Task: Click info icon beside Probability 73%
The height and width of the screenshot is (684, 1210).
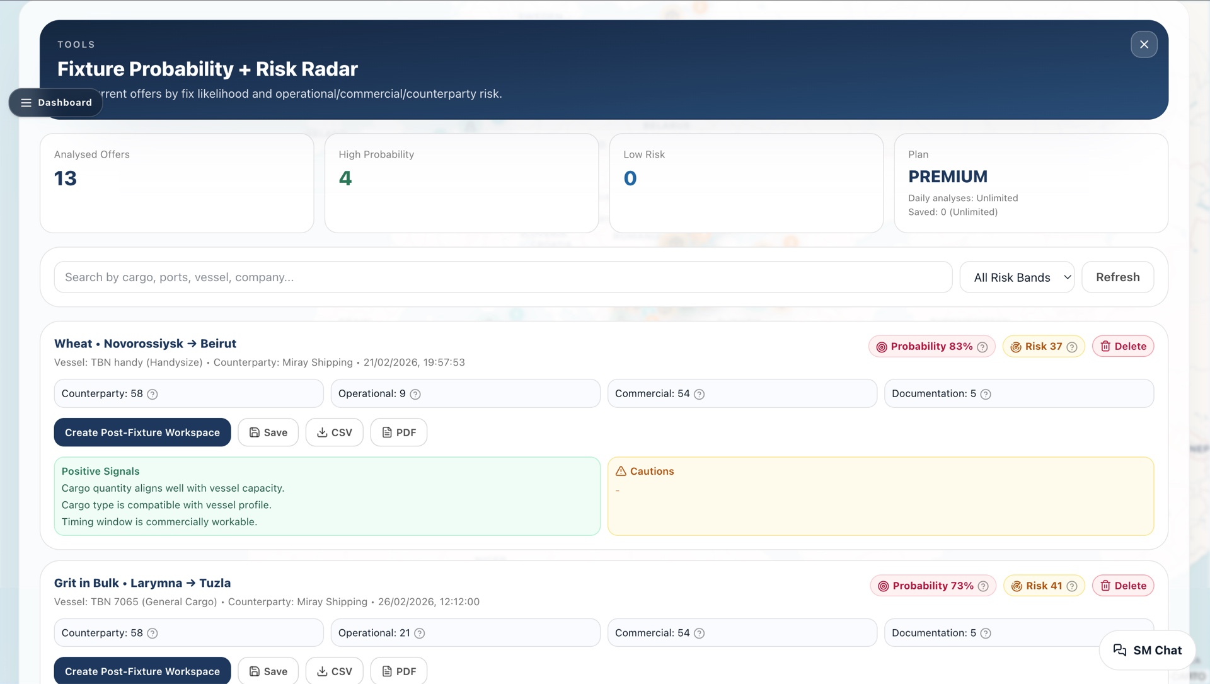Action: [x=983, y=586]
